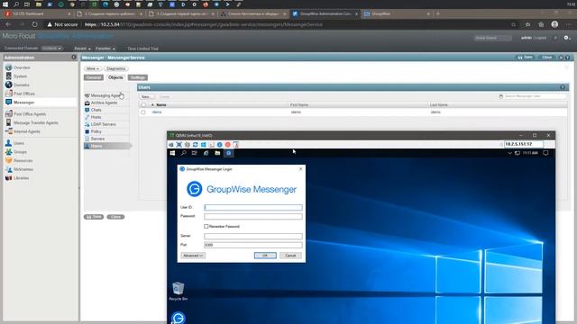Click New button in Users panel
This screenshot has width=577, height=324.
[x=147, y=97]
